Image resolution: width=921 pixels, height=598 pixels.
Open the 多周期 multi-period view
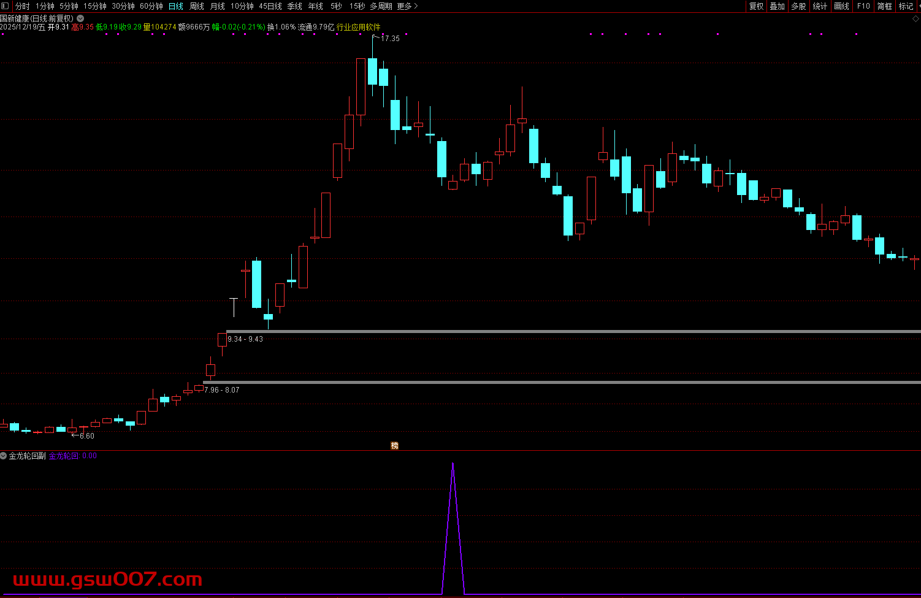(381, 6)
